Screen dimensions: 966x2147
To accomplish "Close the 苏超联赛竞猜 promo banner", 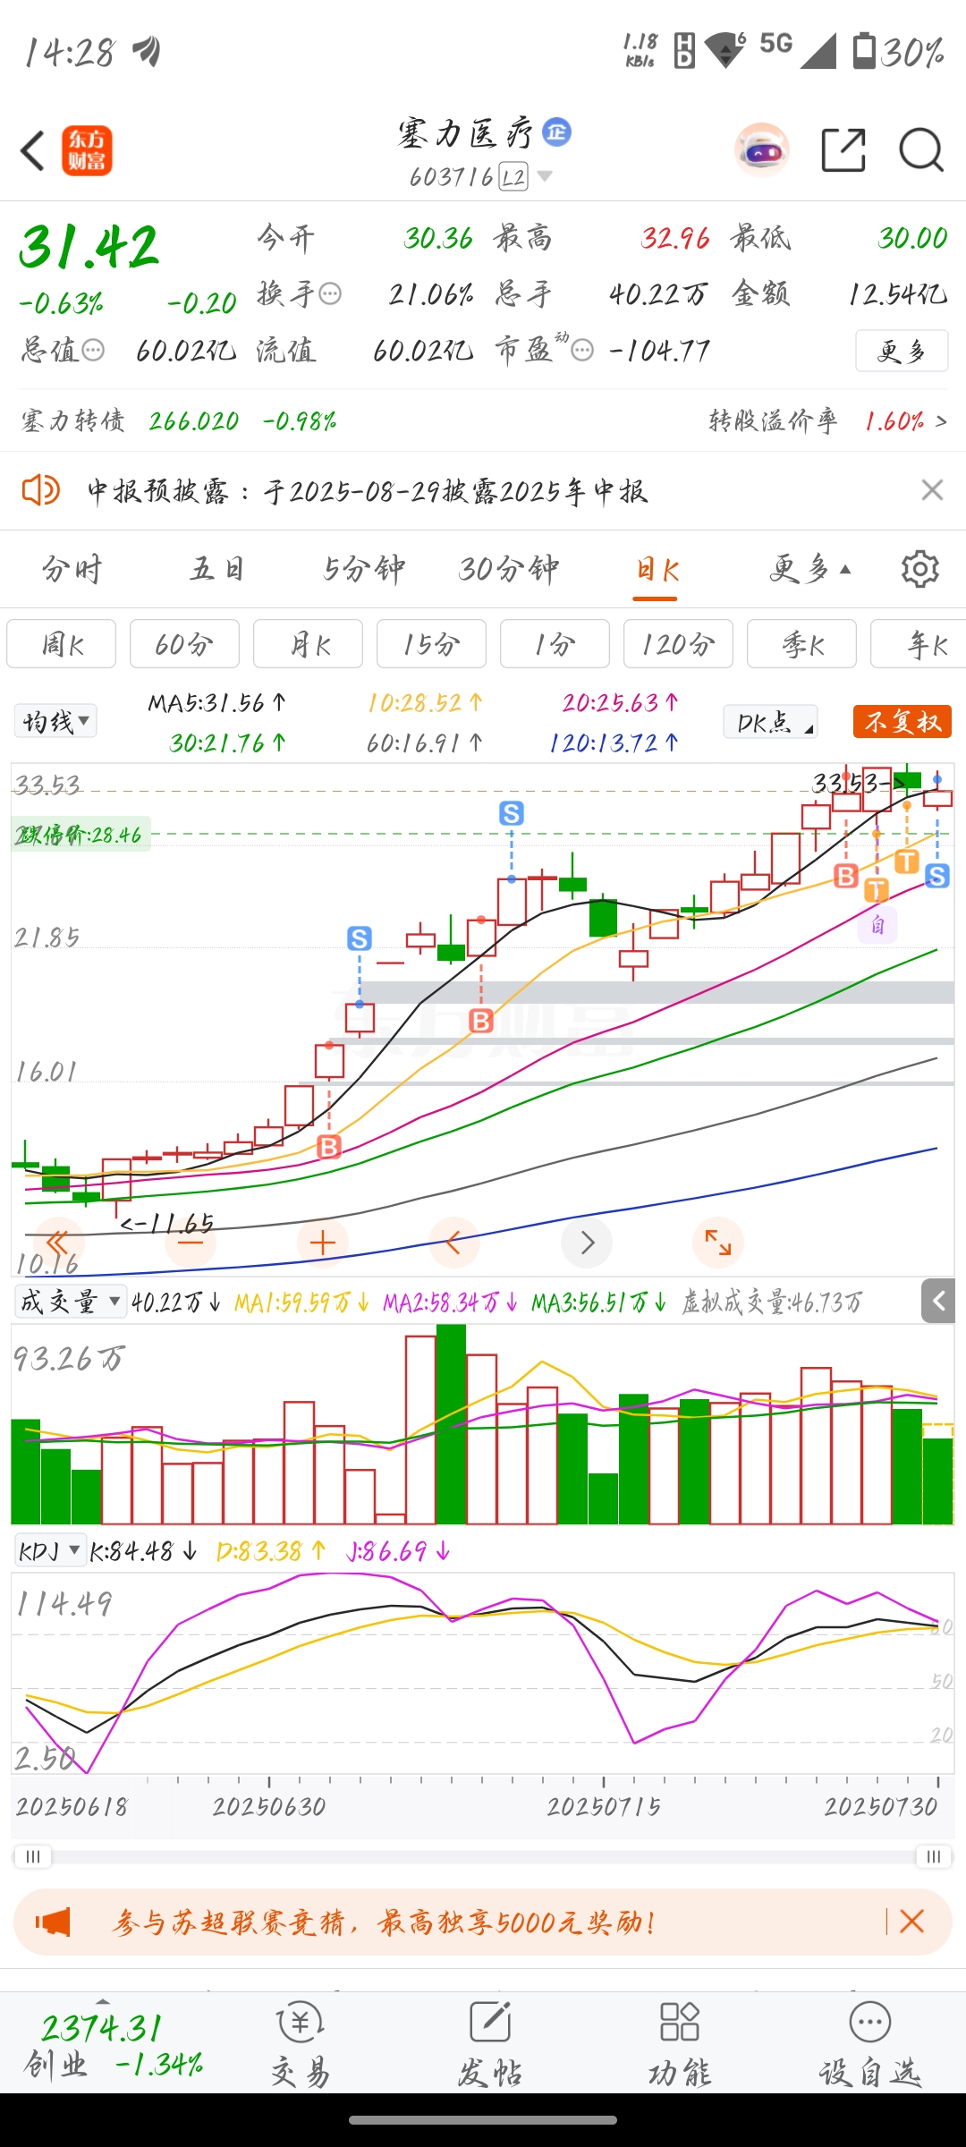I will pyautogui.click(x=912, y=1921).
